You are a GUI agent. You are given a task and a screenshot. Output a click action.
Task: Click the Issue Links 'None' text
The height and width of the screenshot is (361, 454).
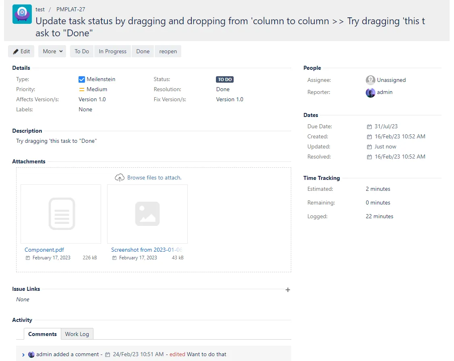[23, 300]
